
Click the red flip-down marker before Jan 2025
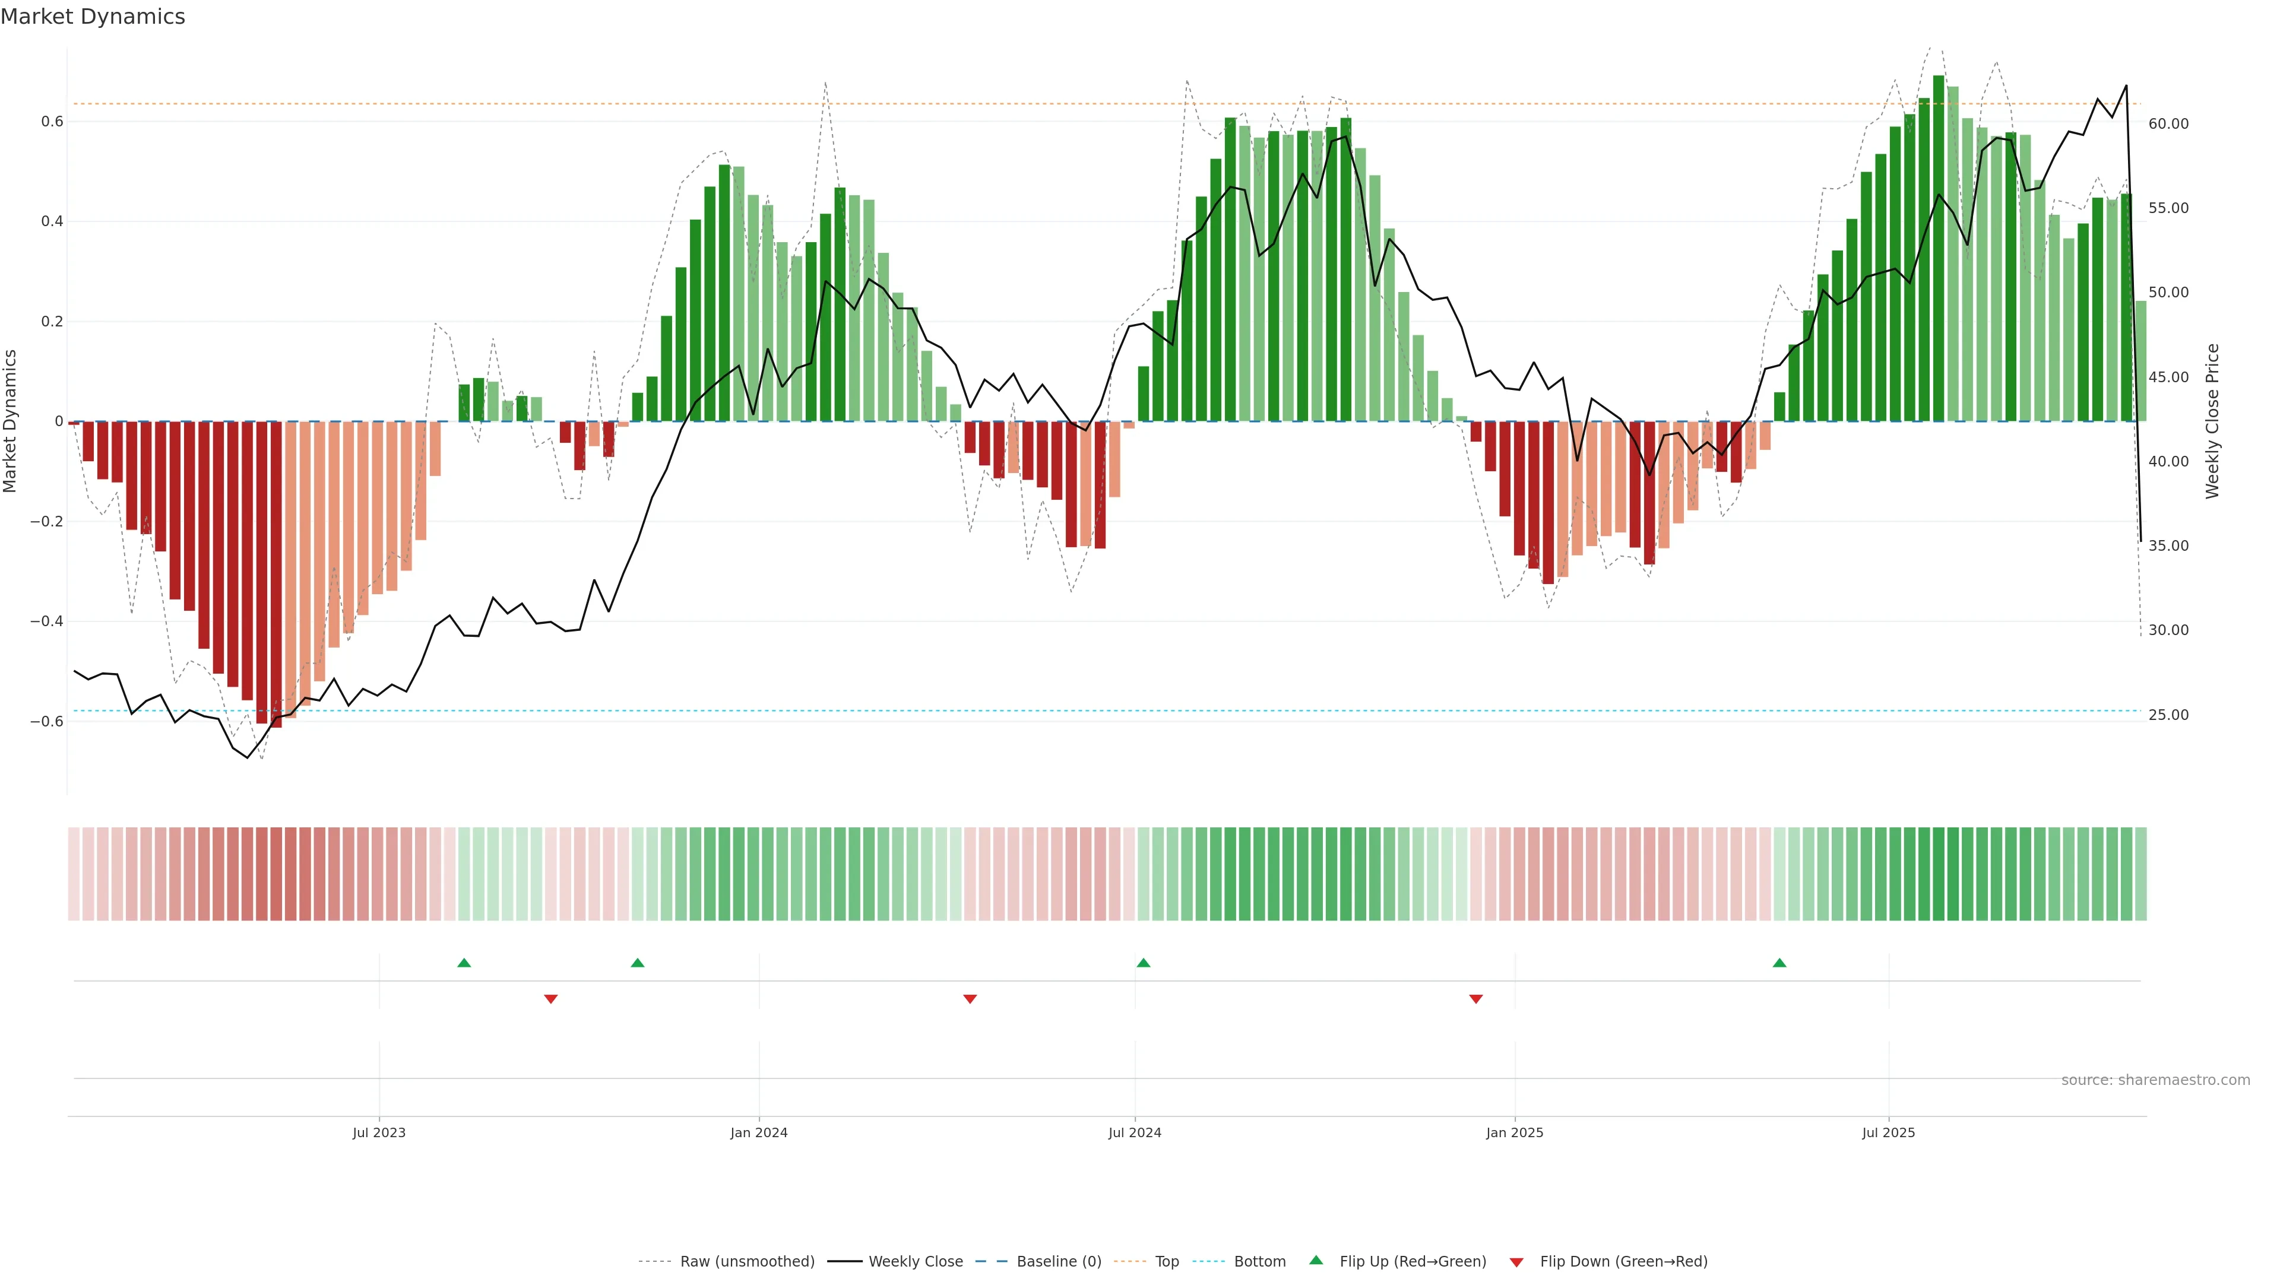1475,999
